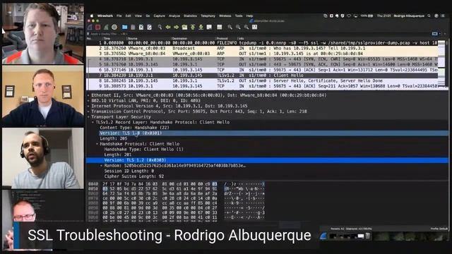Reset text to normal size icon
Screen dimensions: 452x254
pyautogui.click(x=246, y=27)
